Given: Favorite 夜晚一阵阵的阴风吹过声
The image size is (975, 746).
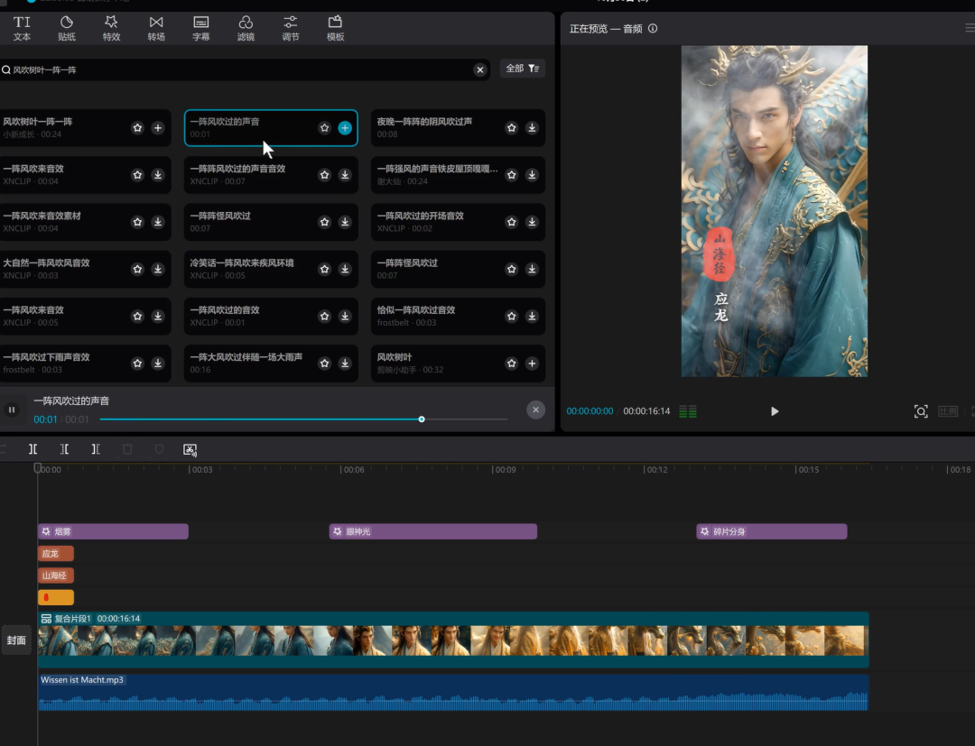Looking at the screenshot, I should [512, 128].
